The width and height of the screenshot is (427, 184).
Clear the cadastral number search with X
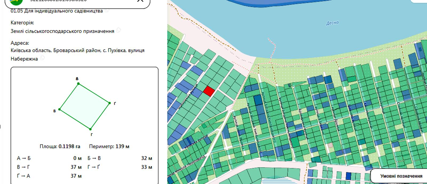pyautogui.click(x=140, y=1)
